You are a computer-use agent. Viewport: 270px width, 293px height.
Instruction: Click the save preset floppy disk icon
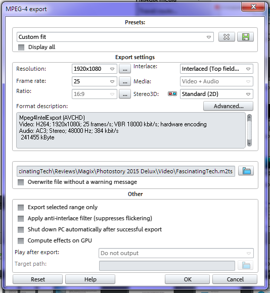pyautogui.click(x=246, y=37)
